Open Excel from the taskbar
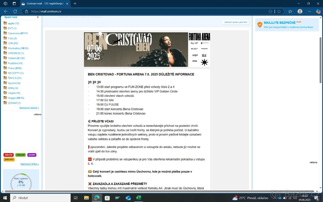Viewport: 323px width, 202px height. pyautogui.click(x=138, y=198)
